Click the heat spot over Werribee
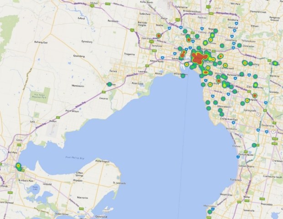This screenshot has height=219, width=283. (110, 84)
